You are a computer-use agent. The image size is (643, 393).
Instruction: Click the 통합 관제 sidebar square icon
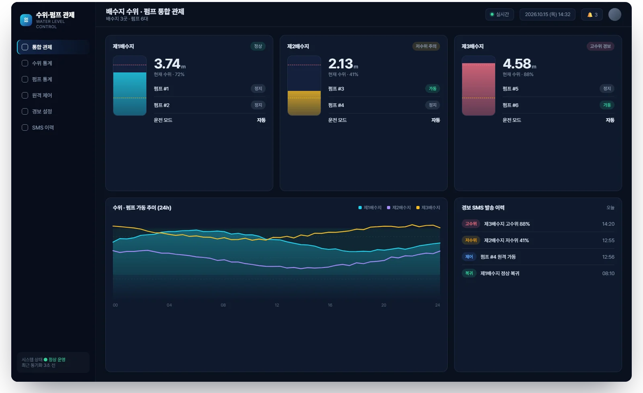[x=25, y=47]
